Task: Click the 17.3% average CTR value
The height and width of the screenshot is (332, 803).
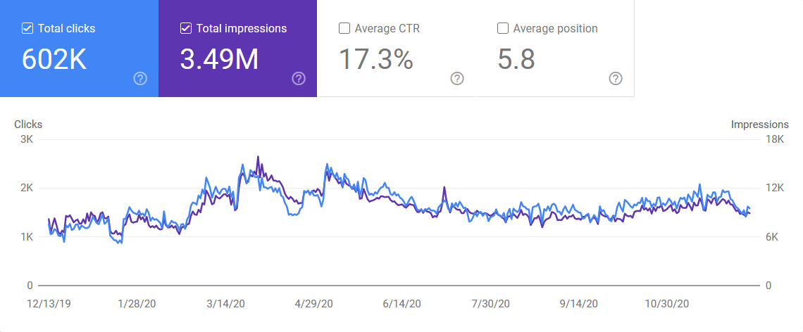Action: [x=376, y=60]
